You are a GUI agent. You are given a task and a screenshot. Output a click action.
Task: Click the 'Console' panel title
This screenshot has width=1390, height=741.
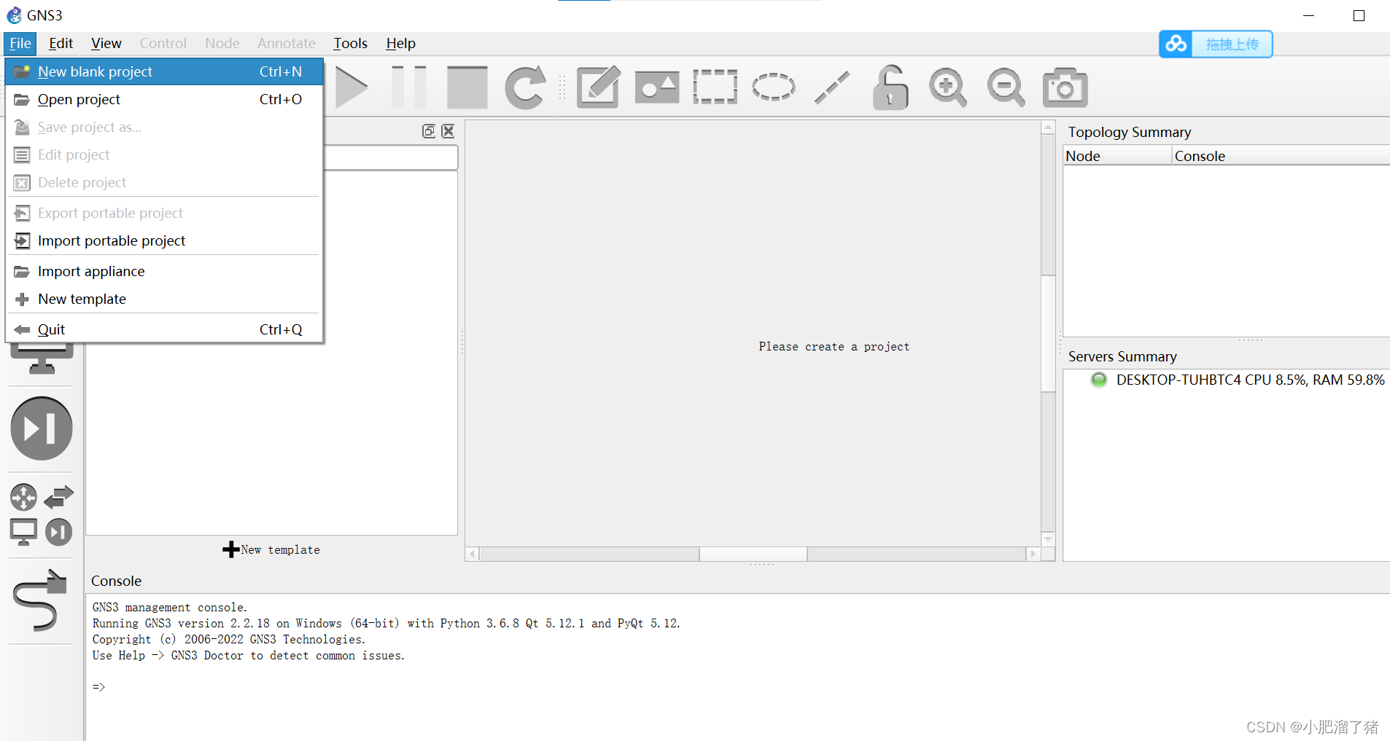[116, 581]
